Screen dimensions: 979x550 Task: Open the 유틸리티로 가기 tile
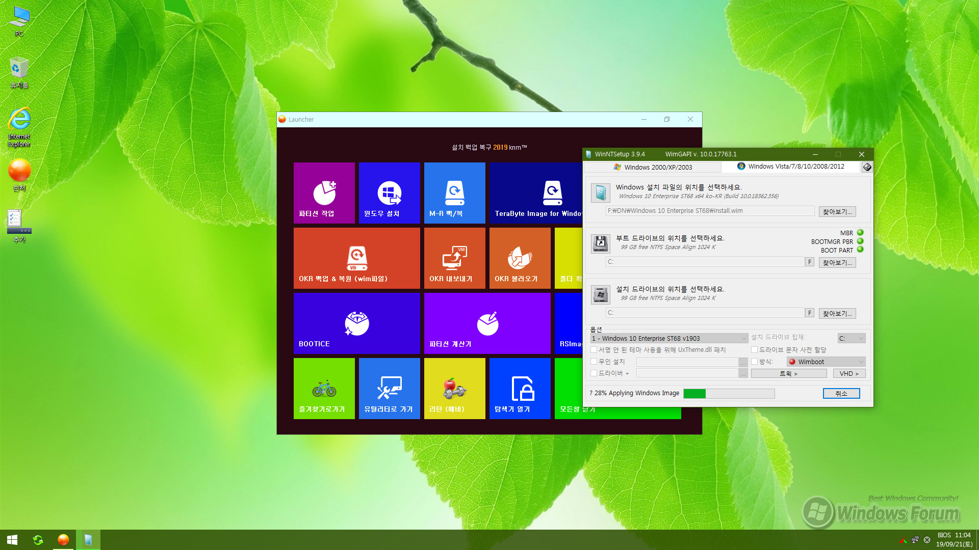(389, 389)
